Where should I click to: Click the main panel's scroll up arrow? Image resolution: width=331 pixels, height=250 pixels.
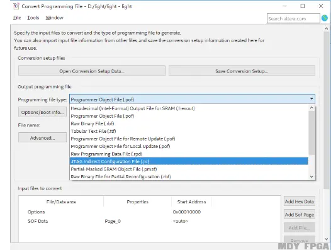327,28
